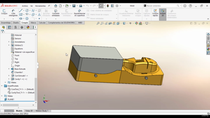210x118 pixels.
Task: Switch to the Ensamblaje tab
Action: coord(6,23)
